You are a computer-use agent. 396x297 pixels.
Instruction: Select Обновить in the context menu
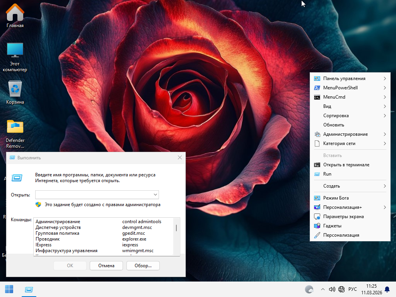(x=333, y=125)
